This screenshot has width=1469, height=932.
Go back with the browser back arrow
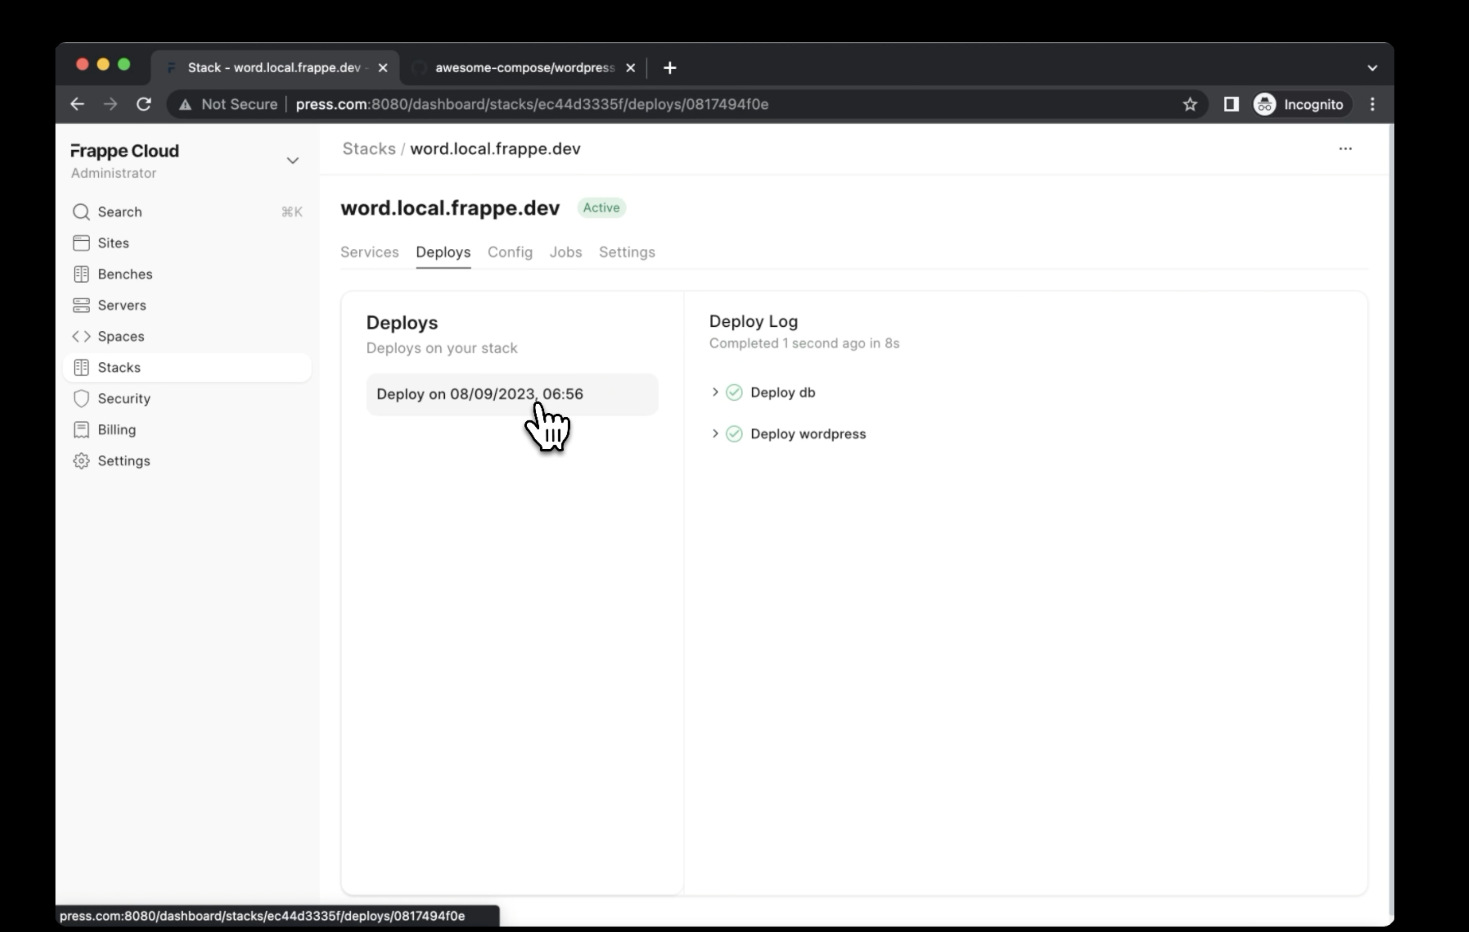click(77, 104)
